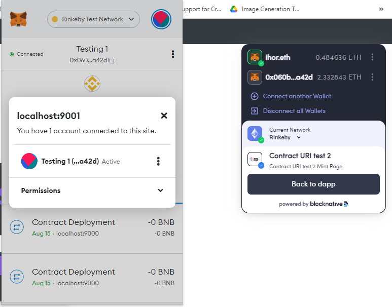Select the ihor.eth wallet icon
This screenshot has width=392, height=307.
255,57
